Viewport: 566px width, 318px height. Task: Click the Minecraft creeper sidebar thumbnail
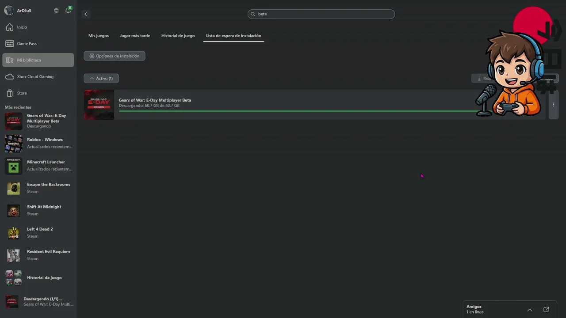13,166
